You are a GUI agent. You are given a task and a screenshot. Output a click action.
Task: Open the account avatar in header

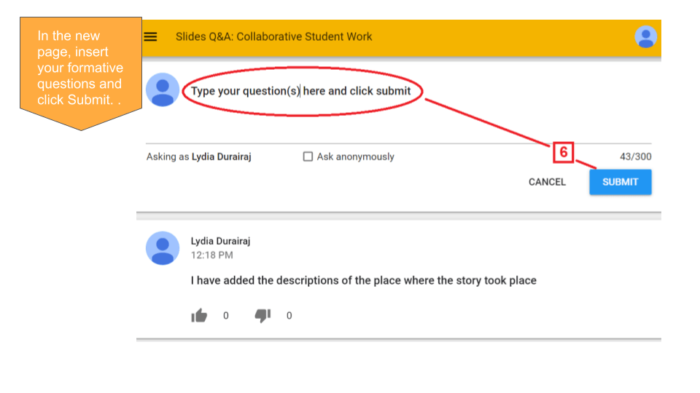click(645, 36)
